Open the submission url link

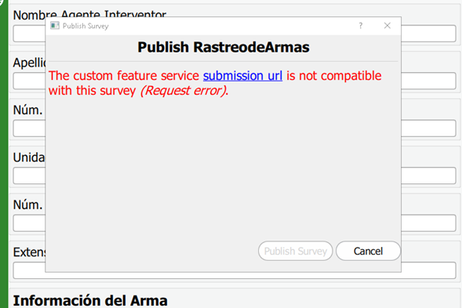[x=242, y=76]
